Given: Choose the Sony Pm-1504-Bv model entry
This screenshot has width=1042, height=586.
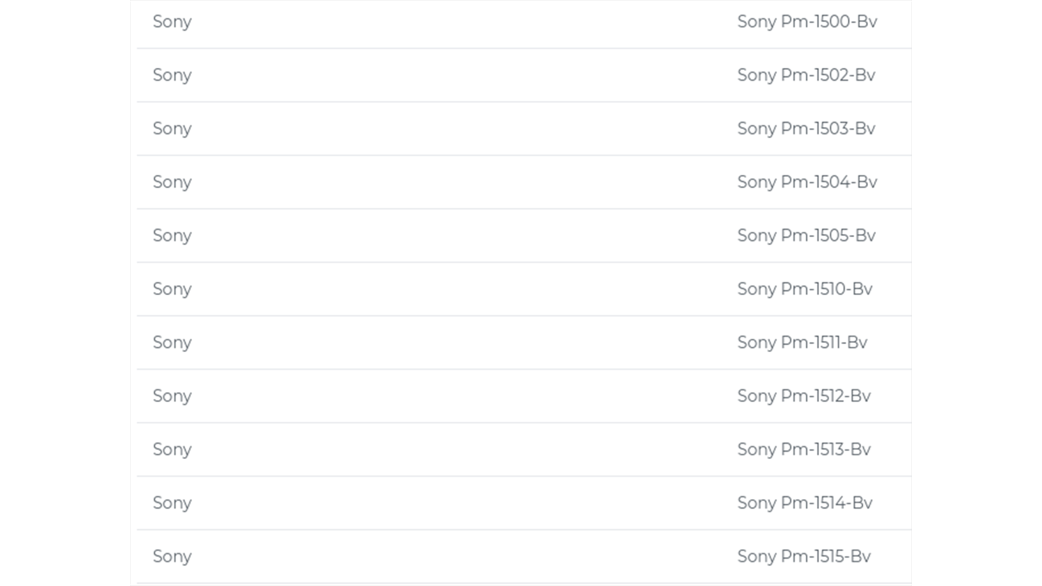Looking at the screenshot, I should [807, 182].
